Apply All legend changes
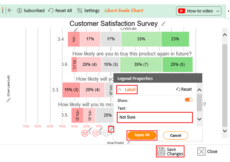This screenshot has height=162, width=230. coord(142,135)
